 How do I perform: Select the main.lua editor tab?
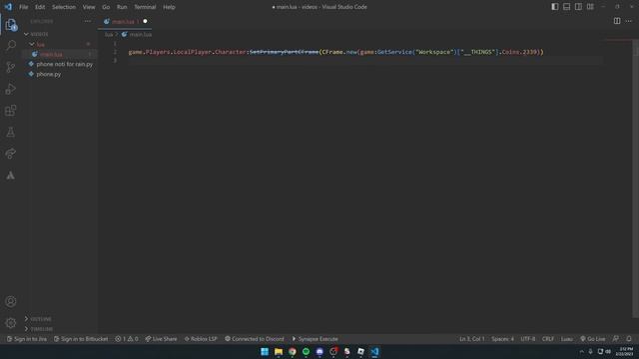click(125, 21)
